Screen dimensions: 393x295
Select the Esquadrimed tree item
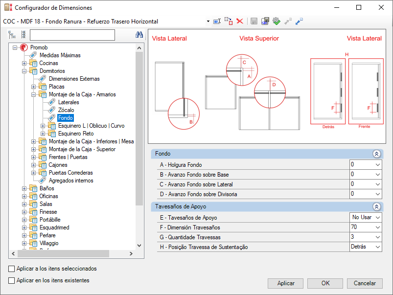tap(54, 227)
